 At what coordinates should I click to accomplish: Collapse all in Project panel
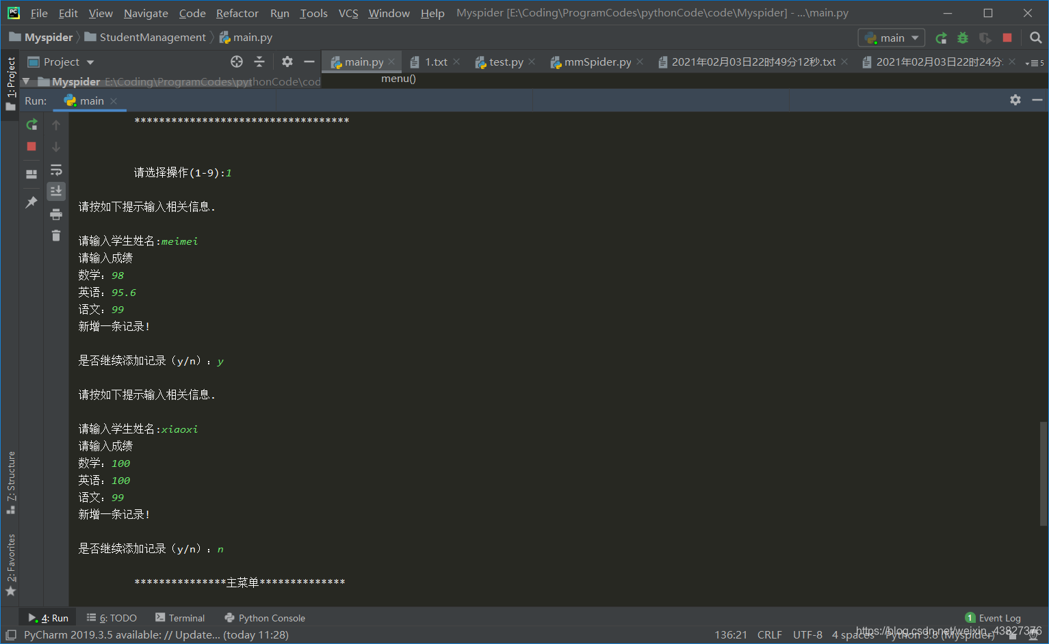[x=259, y=62]
